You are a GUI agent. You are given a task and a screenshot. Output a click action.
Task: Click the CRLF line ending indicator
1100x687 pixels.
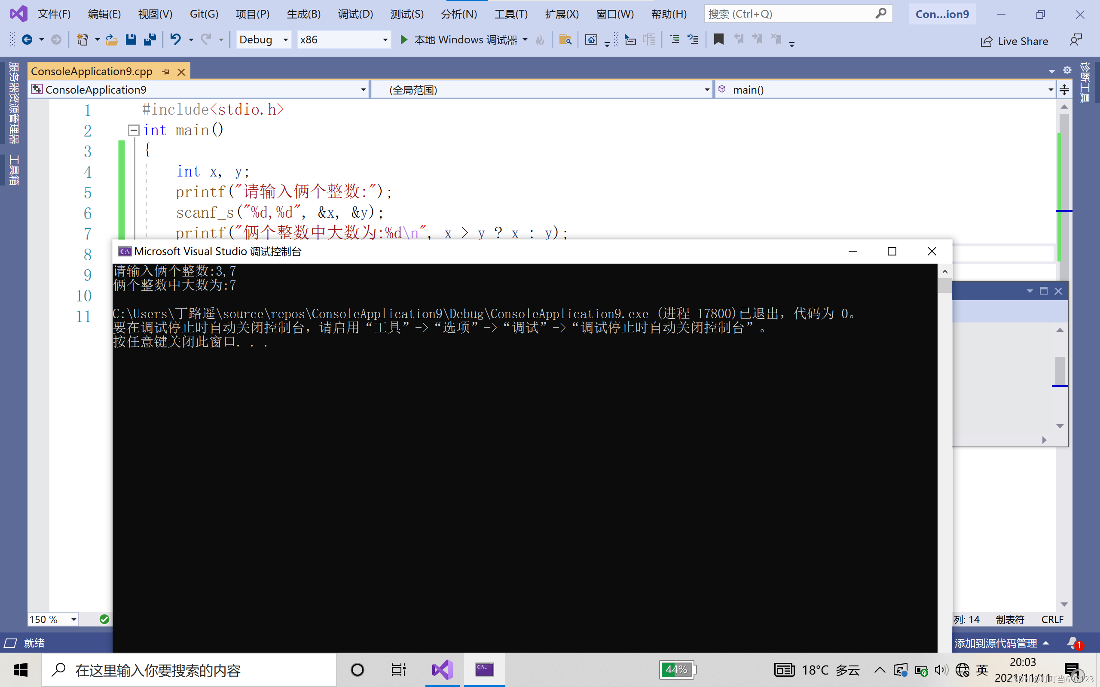point(1052,619)
